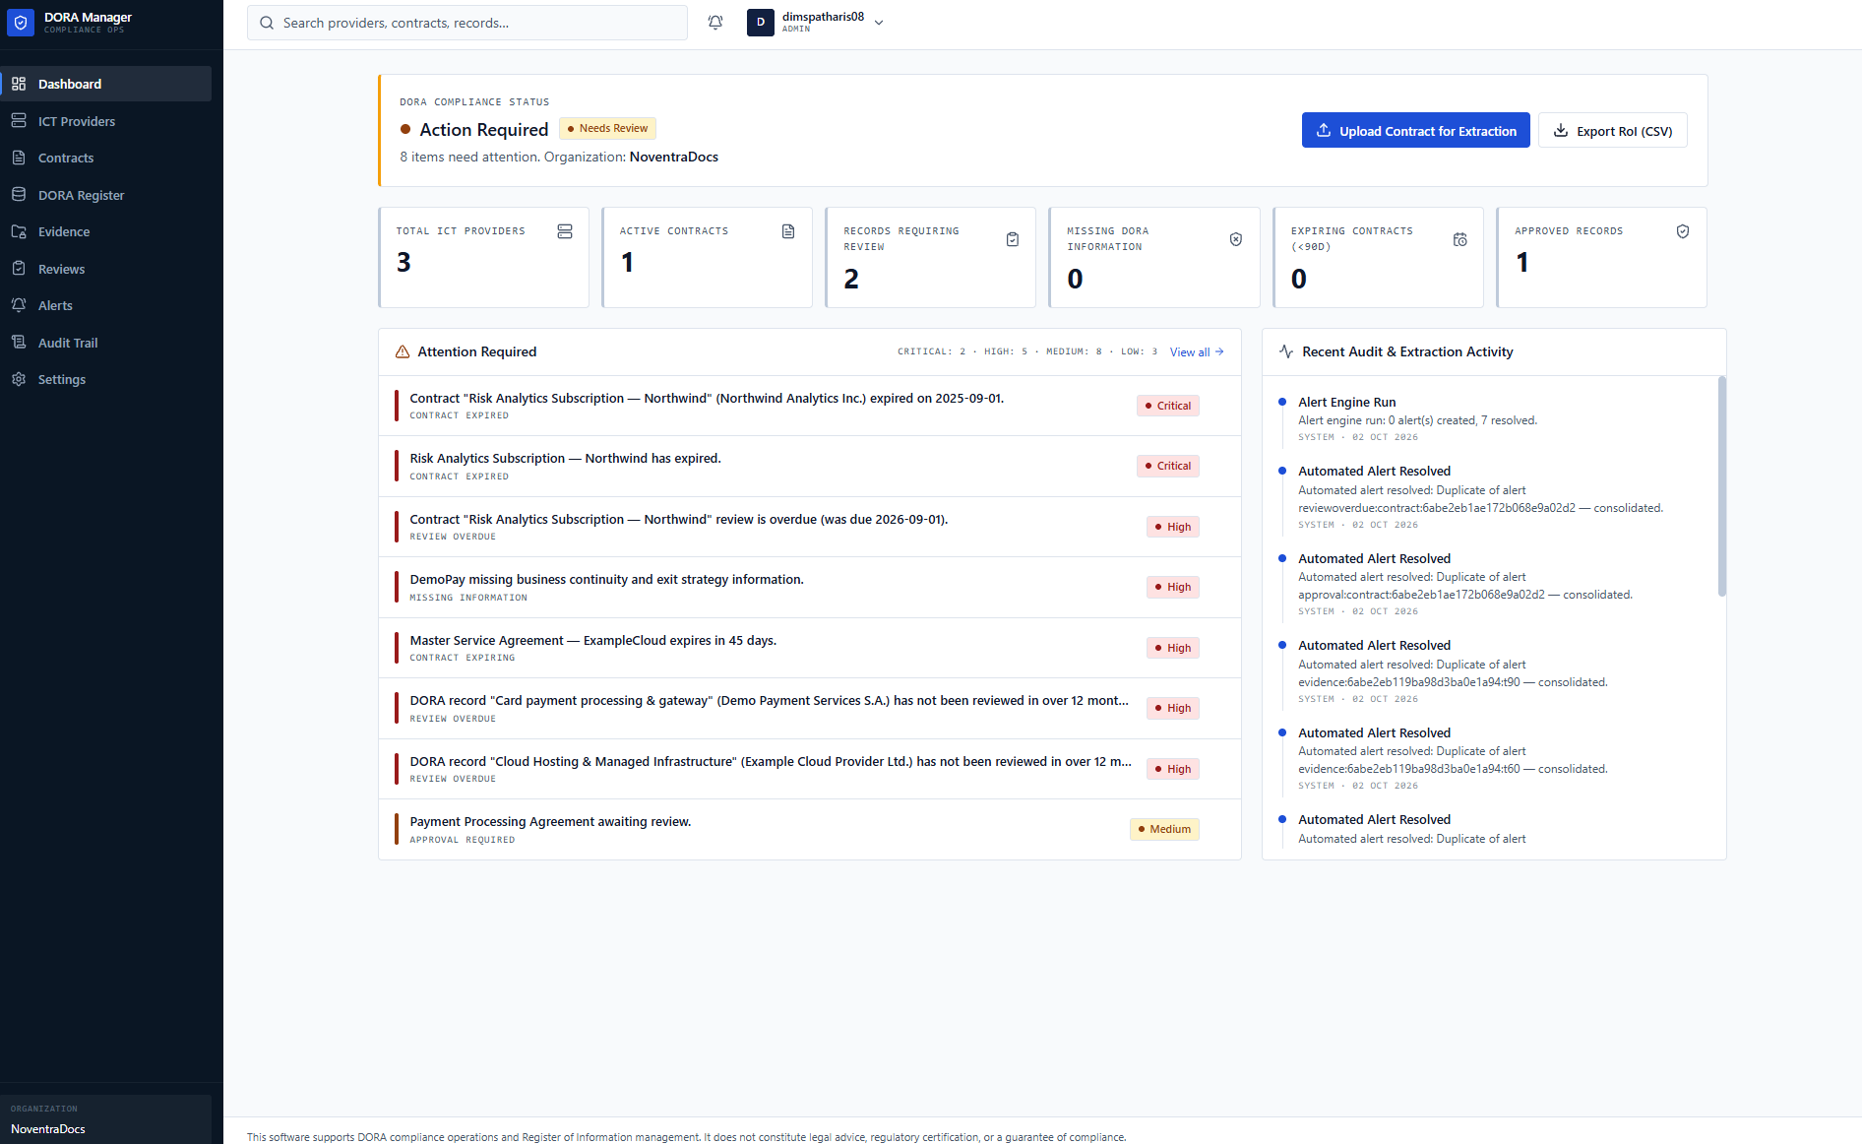This screenshot has height=1144, width=1862.
Task: Open Northwind review overdue alert row
Action: click(809, 527)
